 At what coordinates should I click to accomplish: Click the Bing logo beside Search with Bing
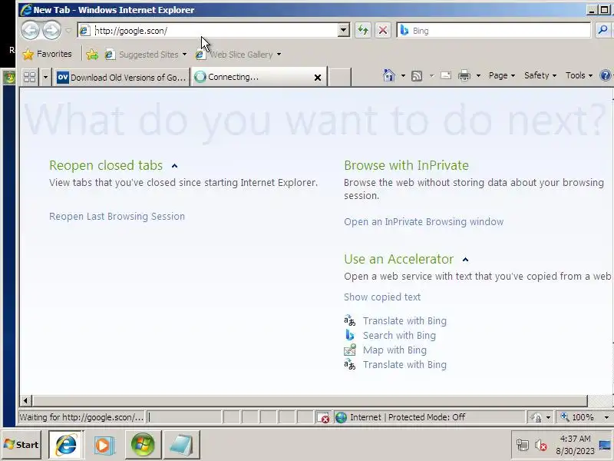coord(350,335)
